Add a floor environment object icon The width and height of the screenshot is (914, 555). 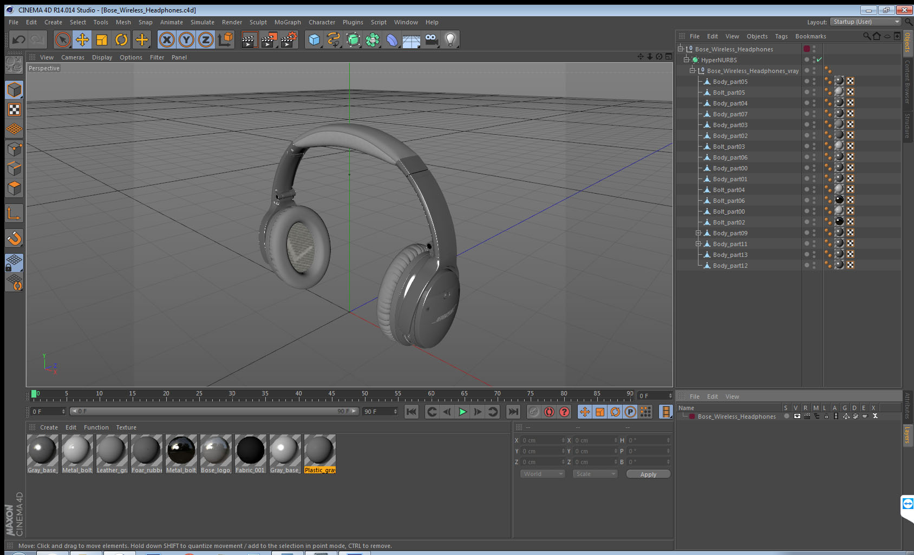coord(412,39)
